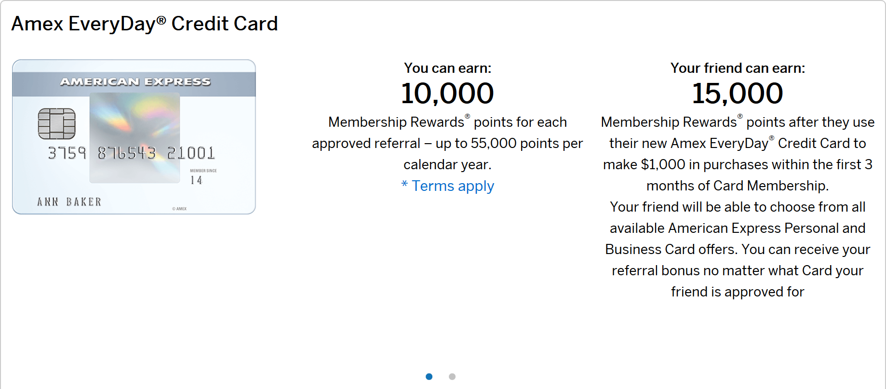The width and height of the screenshot is (886, 389).
Task: Click the small AMEX copyright mark on card
Action: (179, 209)
